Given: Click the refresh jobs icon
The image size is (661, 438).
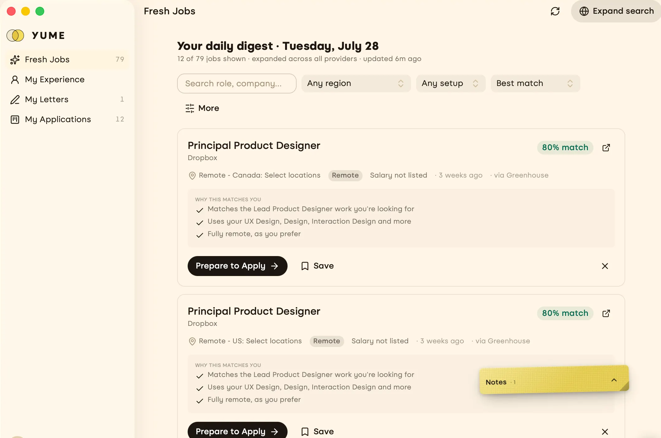Looking at the screenshot, I should tap(555, 11).
